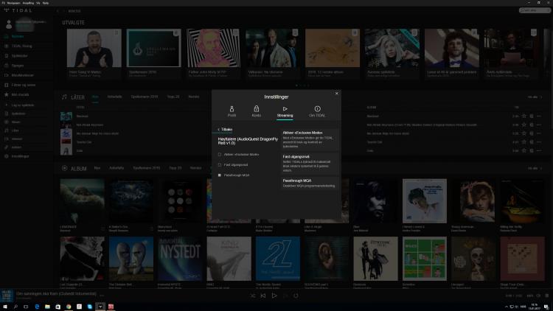Open the Profil tab in Innstillinger

232,111
